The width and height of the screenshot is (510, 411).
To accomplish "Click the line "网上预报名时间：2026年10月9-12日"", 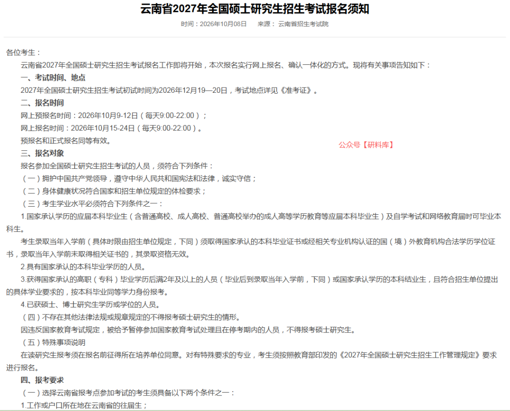I will coord(114,115).
